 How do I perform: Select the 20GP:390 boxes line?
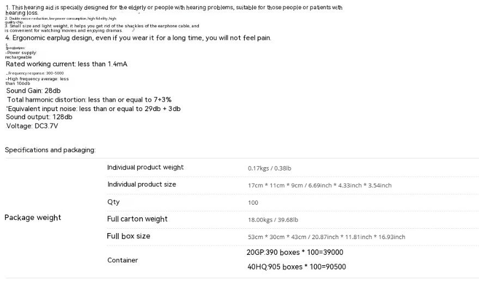295,252
